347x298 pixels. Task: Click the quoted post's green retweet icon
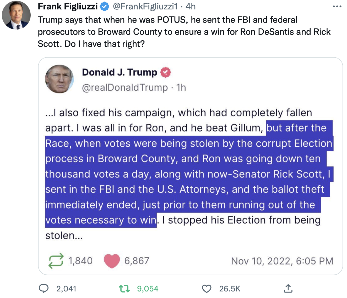point(56,261)
